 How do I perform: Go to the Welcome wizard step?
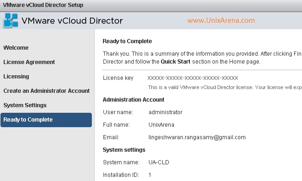coord(16,48)
